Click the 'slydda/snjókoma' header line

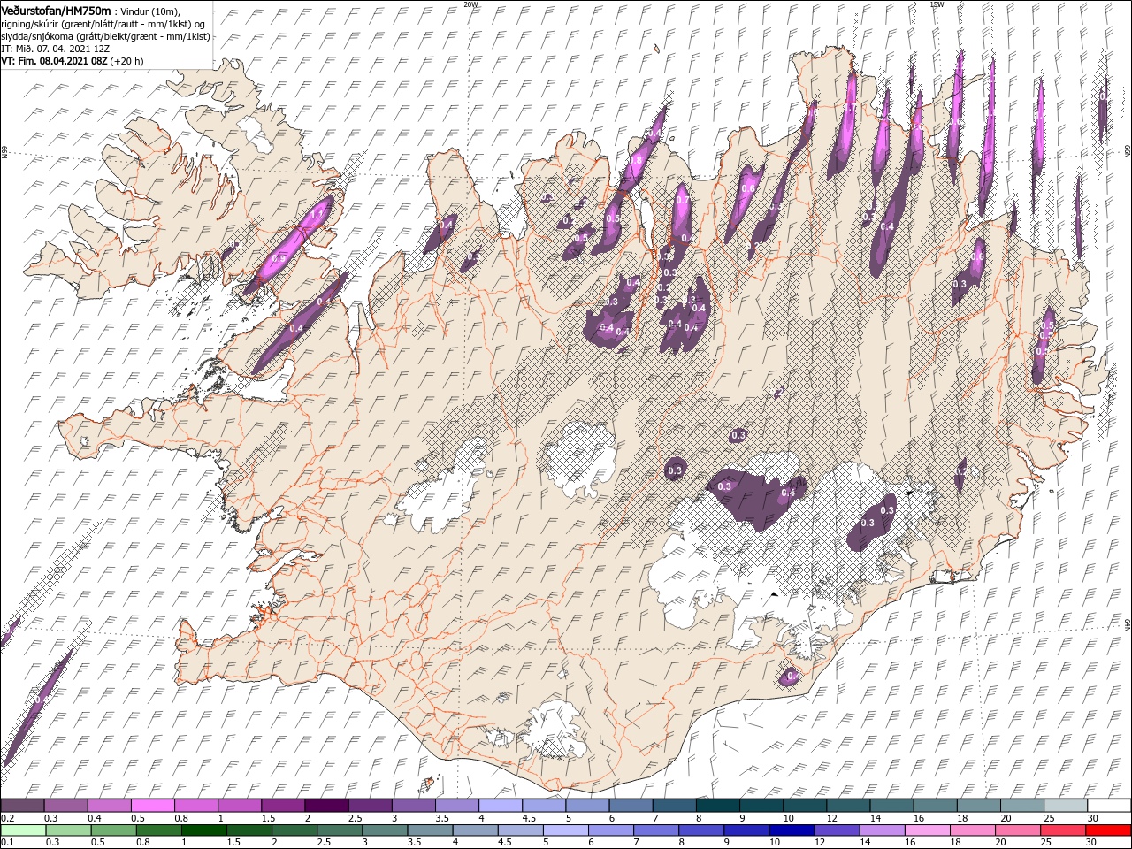(x=104, y=36)
